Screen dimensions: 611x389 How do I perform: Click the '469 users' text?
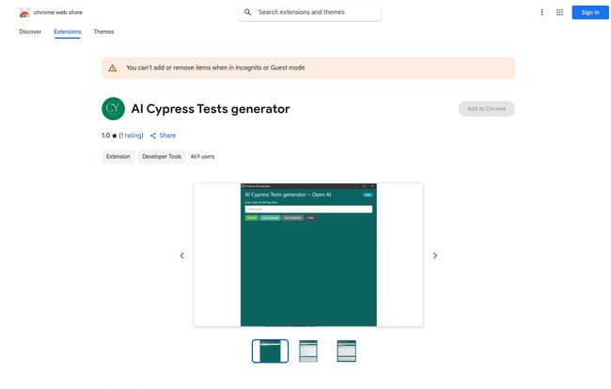point(202,157)
